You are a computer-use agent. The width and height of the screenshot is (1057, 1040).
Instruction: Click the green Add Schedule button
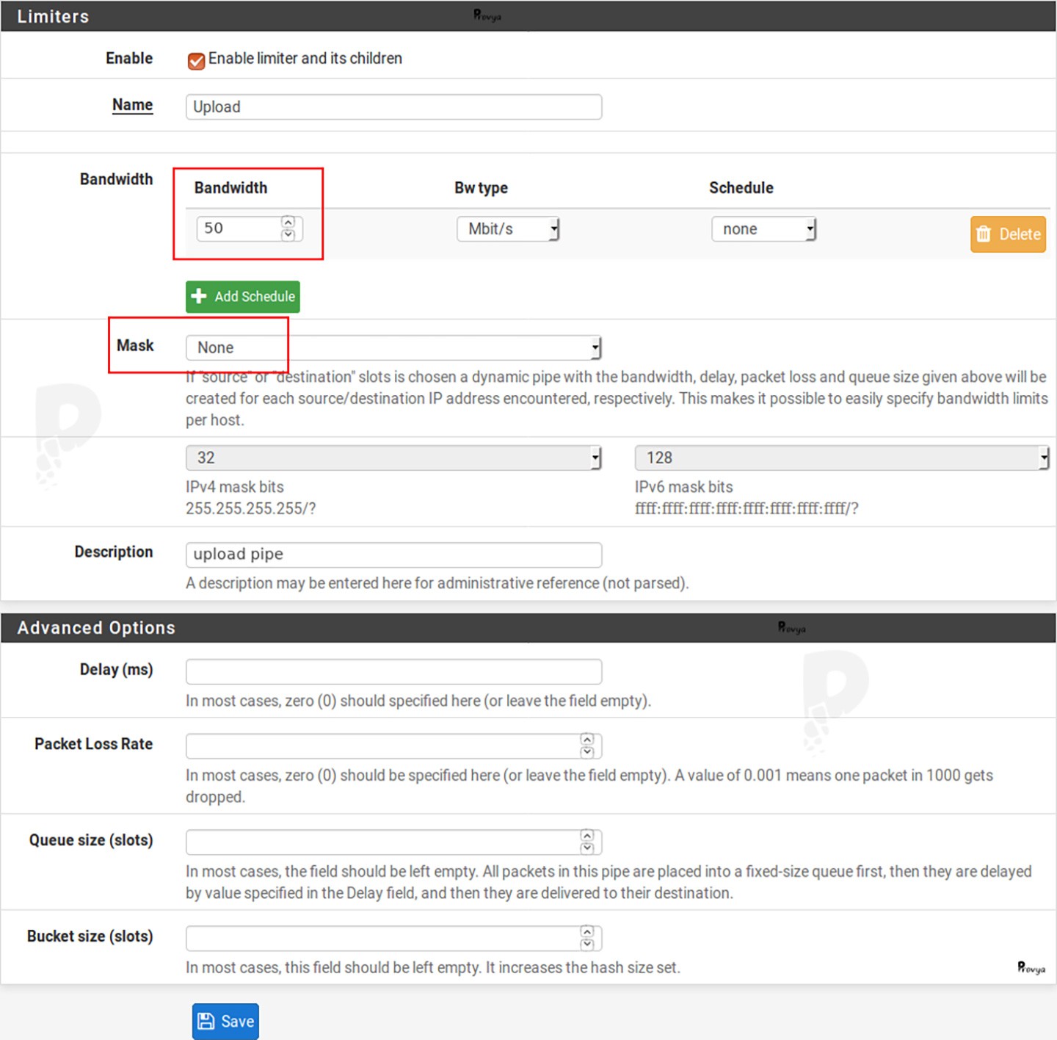(242, 297)
